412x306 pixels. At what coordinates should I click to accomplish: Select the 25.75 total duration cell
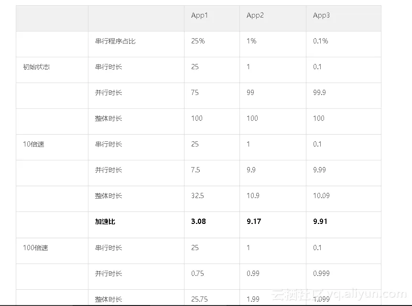tap(199, 299)
